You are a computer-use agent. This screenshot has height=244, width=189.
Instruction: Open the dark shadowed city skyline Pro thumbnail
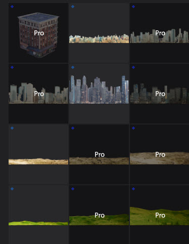[159, 94]
